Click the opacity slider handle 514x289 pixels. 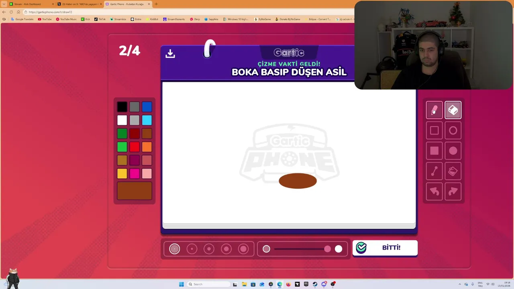327,249
